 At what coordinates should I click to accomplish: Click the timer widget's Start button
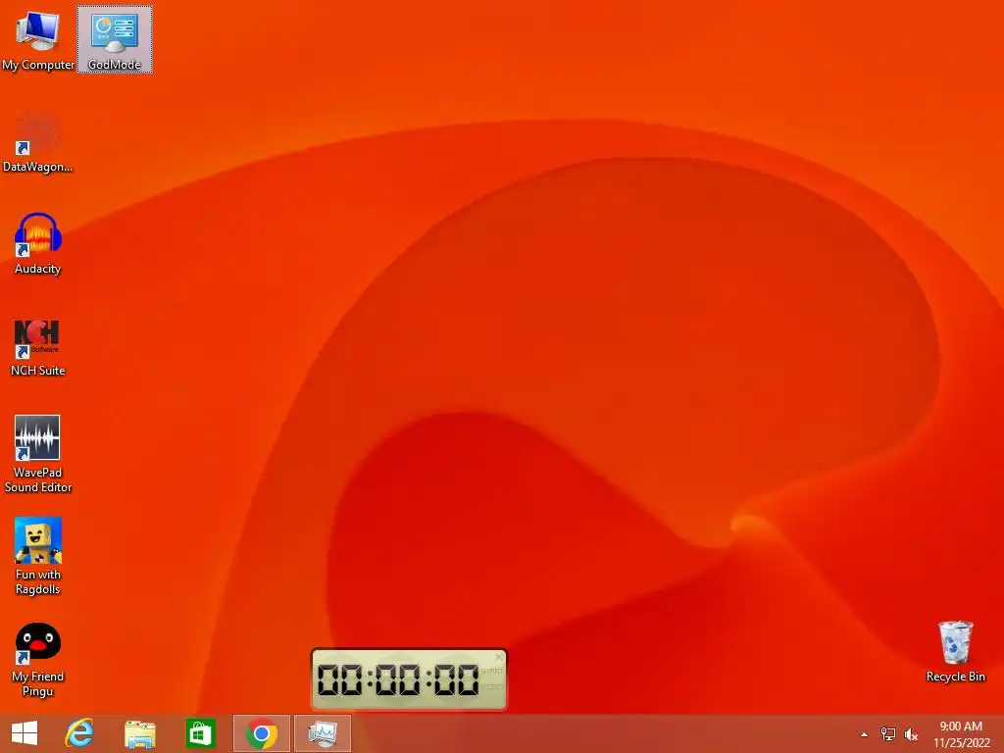492,671
